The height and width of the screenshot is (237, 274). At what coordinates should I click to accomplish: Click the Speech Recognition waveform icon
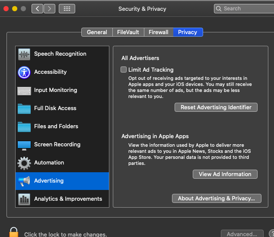pos(24,54)
